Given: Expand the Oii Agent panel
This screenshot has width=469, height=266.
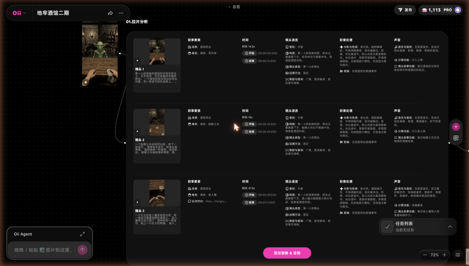Looking at the screenshot, I should pos(83,234).
